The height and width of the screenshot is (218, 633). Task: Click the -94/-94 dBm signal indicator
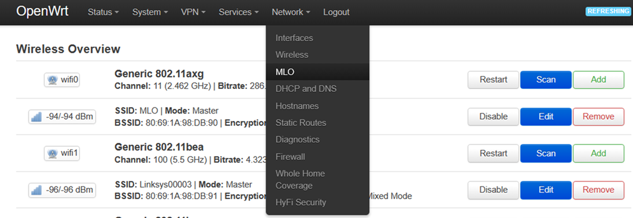(62, 117)
